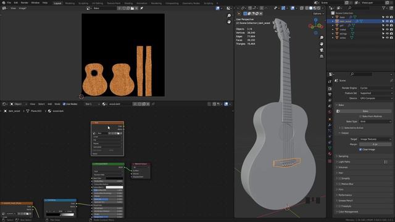This screenshot has height=222, width=395.
Task: Pin the Bake image in image editor
Action: click(x=141, y=8)
